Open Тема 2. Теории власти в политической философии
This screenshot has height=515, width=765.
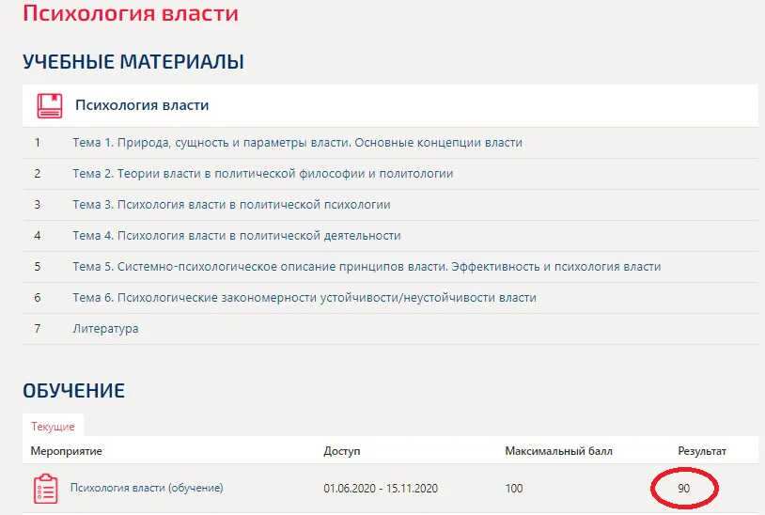[263, 174]
